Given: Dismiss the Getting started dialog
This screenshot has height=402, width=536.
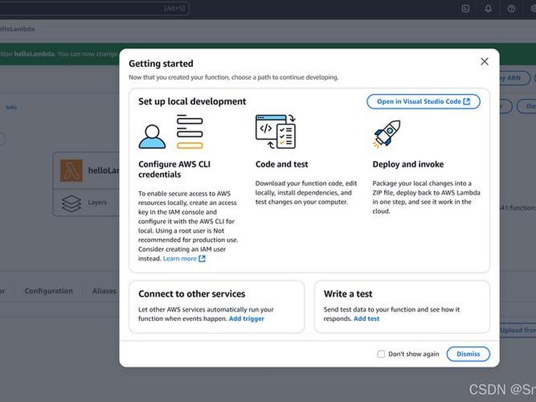Looking at the screenshot, I should tap(468, 354).
